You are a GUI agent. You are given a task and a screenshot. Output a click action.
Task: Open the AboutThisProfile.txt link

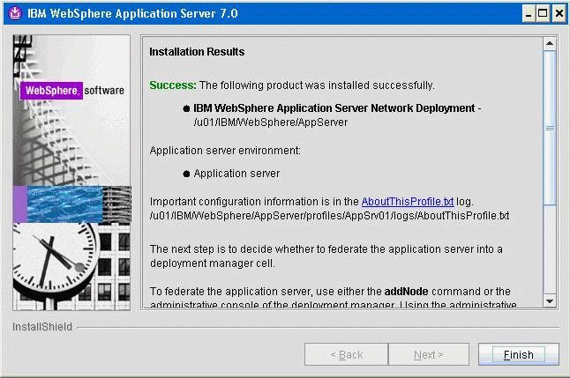[407, 202]
